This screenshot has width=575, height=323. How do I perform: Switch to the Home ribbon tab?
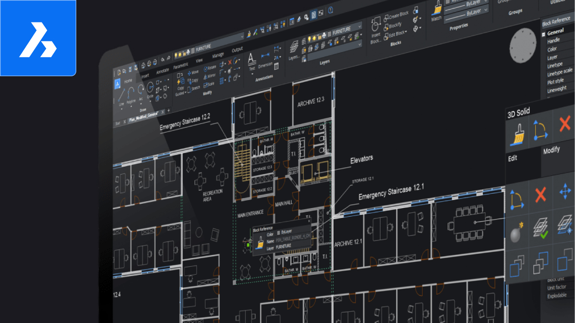[128, 81]
